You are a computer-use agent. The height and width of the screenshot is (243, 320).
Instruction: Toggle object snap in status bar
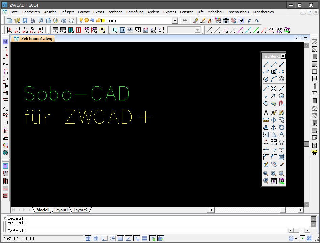pyautogui.click(x=120, y=238)
